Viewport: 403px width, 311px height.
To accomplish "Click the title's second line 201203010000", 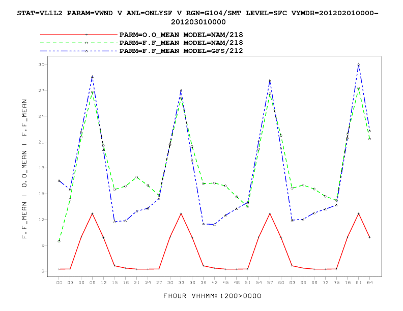I will 198,22.
